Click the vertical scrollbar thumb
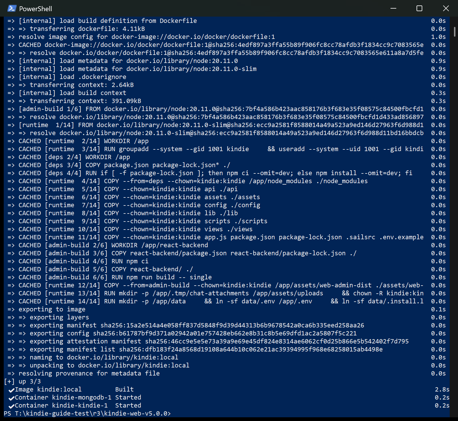458x421 pixels. pyautogui.click(x=455, y=32)
